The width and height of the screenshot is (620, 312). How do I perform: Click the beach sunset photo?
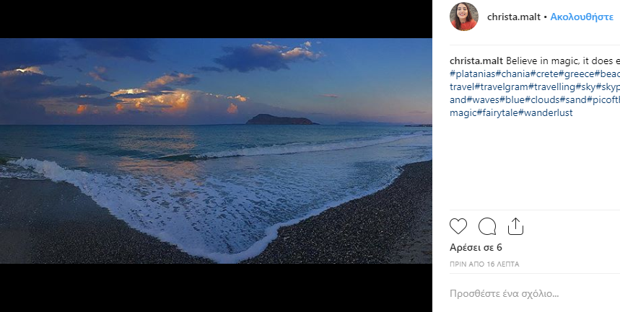216,151
